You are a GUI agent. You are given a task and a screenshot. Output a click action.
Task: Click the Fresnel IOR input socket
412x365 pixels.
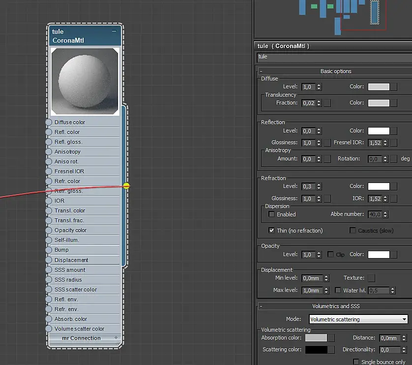pos(49,171)
